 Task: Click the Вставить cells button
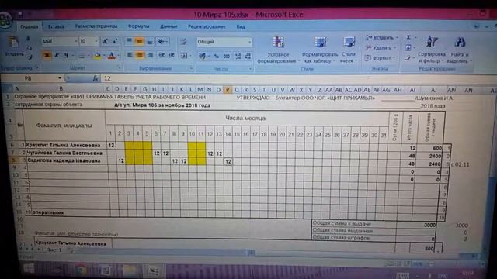(381, 38)
